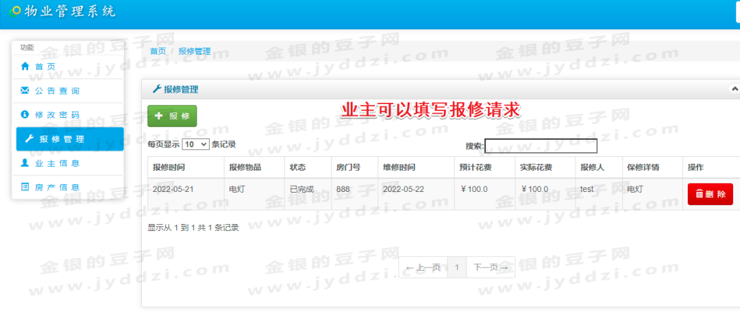
Task: Sort by the 报修人 column header
Action: point(599,167)
